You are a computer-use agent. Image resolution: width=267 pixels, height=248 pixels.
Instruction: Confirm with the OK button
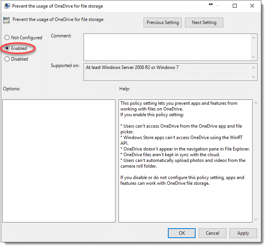click(x=182, y=233)
